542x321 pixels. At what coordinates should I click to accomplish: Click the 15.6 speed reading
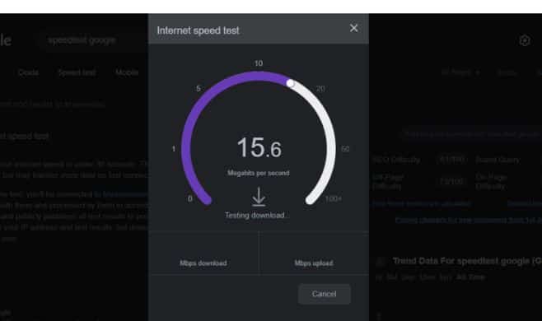(259, 148)
